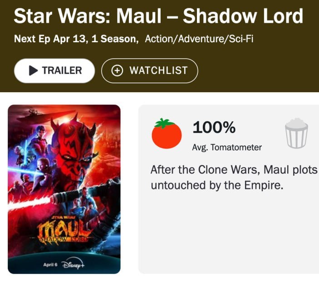Click the gray popcorn bucket icon

pos(296,134)
